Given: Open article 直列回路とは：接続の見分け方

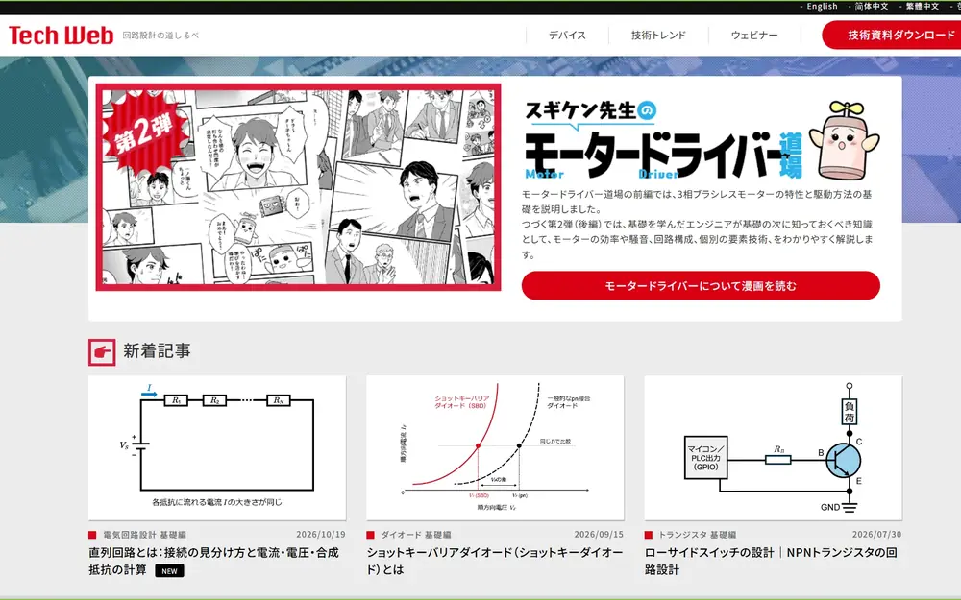Looking at the screenshot, I should [213, 561].
